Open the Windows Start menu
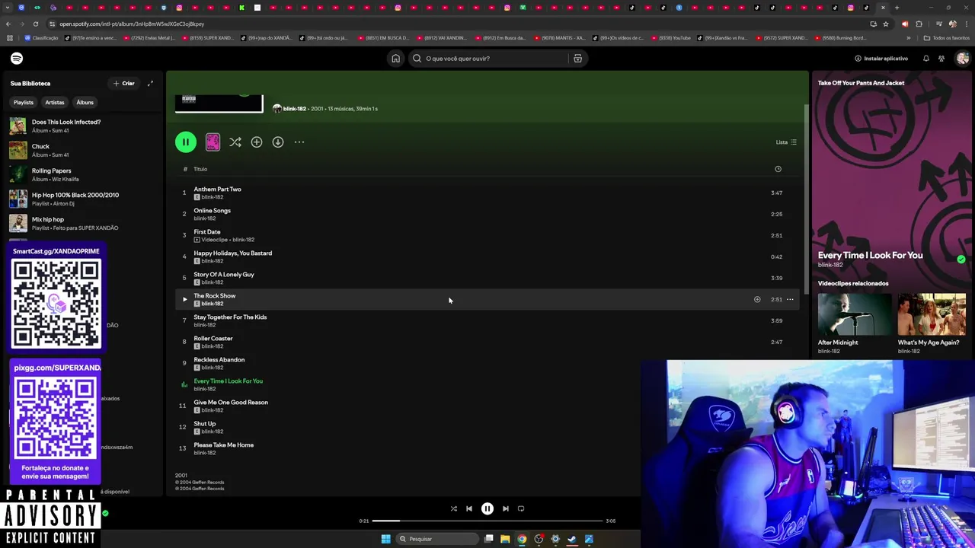Screen dimensions: 975x548 (385, 539)
